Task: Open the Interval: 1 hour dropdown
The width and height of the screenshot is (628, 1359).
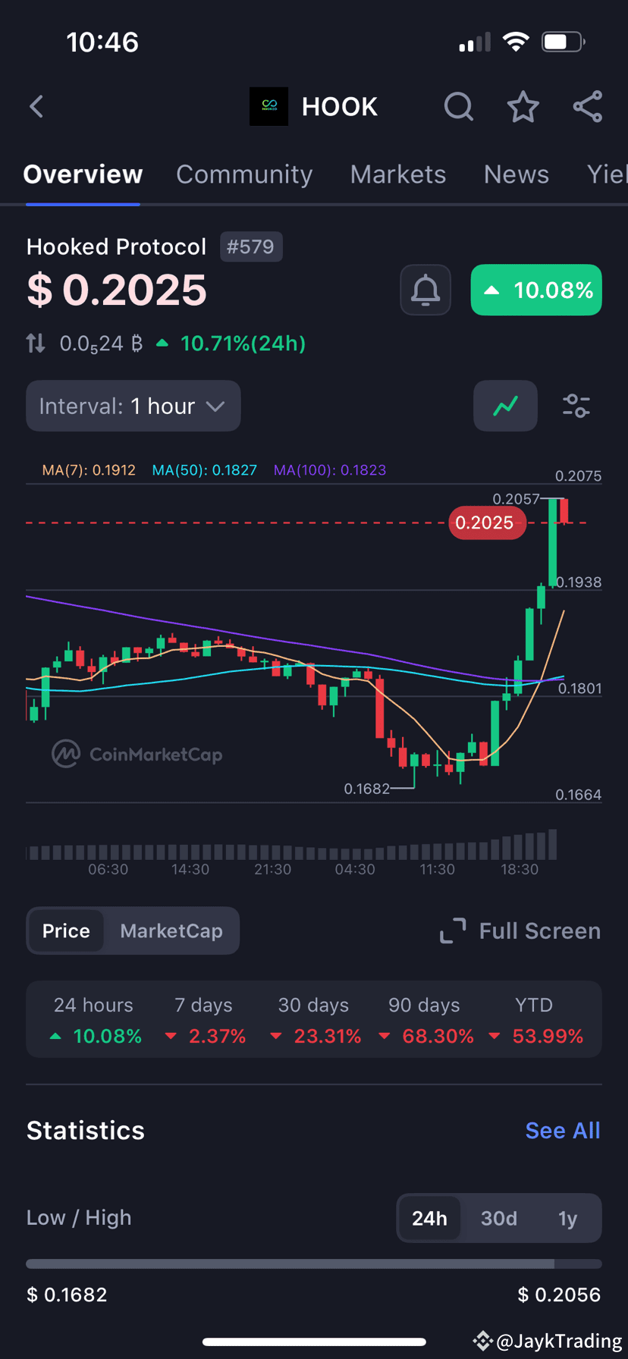Action: 133,406
